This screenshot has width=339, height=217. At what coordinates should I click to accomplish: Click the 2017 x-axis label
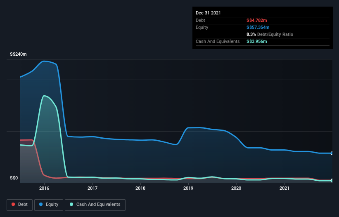pyautogui.click(x=92, y=188)
